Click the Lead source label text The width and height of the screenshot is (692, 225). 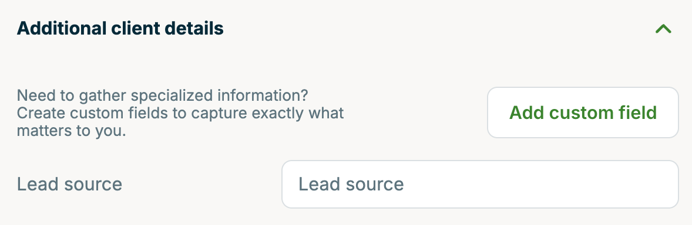(69, 184)
